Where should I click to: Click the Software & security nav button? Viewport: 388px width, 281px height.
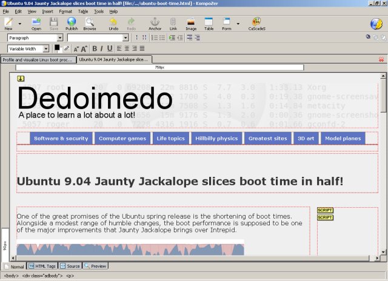[61, 139]
